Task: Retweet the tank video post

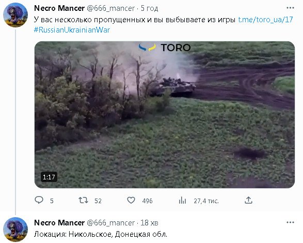Action: (83, 200)
